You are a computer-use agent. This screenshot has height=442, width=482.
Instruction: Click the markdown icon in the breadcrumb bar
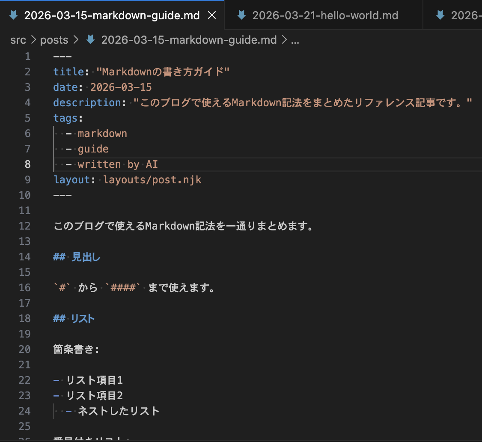pyautogui.click(x=90, y=39)
